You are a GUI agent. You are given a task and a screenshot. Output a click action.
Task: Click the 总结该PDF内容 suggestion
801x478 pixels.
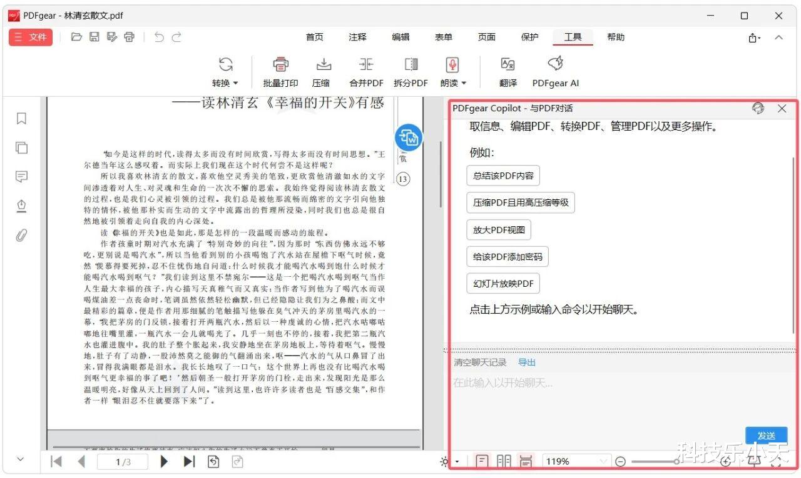pos(503,176)
